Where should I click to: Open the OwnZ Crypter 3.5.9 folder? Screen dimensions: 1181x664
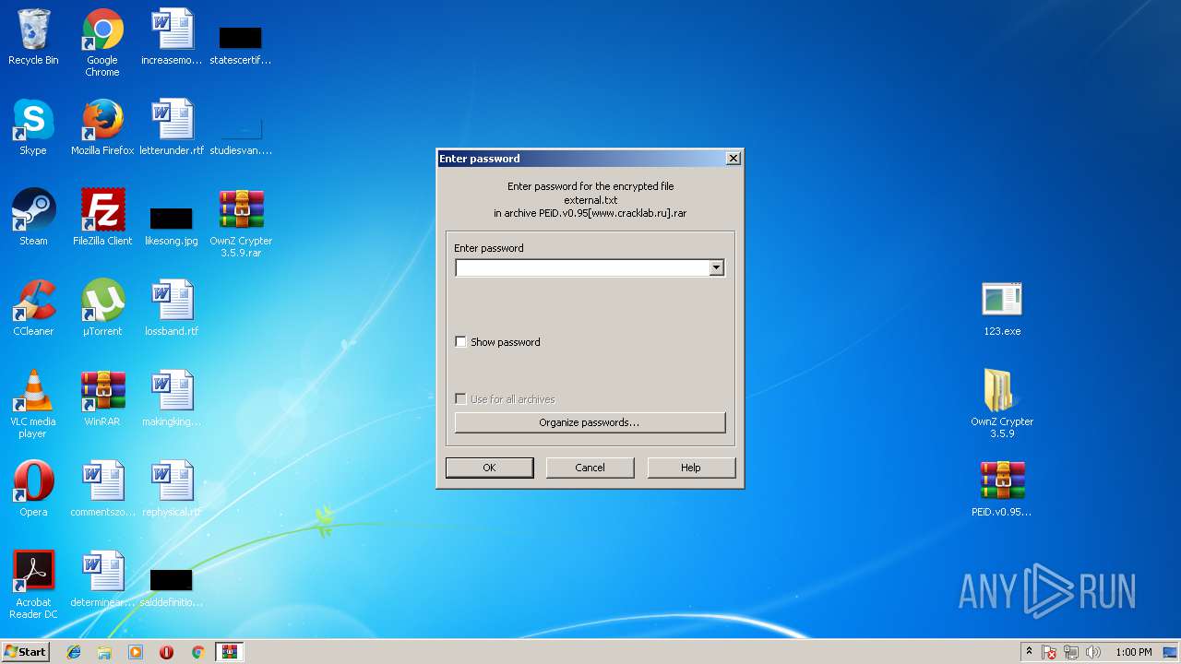pos(1002,405)
